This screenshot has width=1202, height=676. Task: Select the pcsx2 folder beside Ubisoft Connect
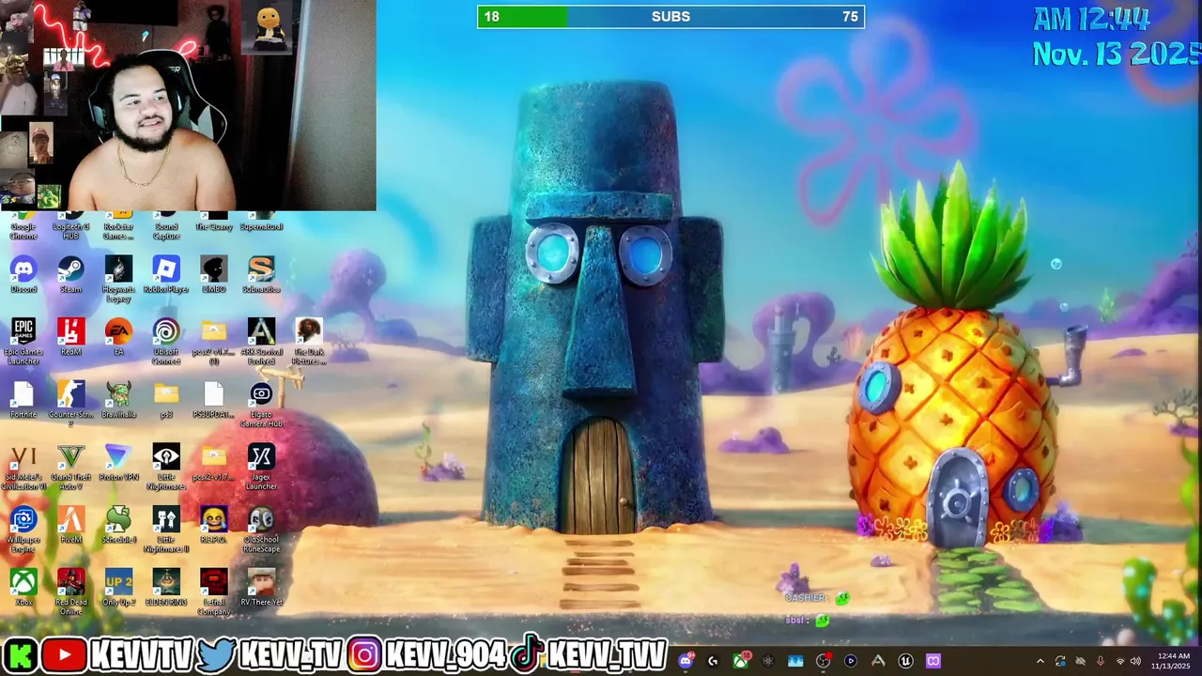pos(214,341)
